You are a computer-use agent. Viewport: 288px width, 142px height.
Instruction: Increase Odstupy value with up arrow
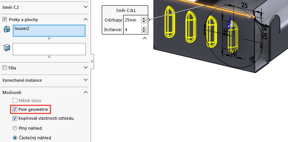coord(144,18)
